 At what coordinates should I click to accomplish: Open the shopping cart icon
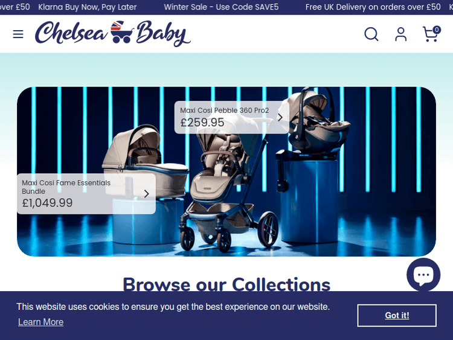pos(431,34)
